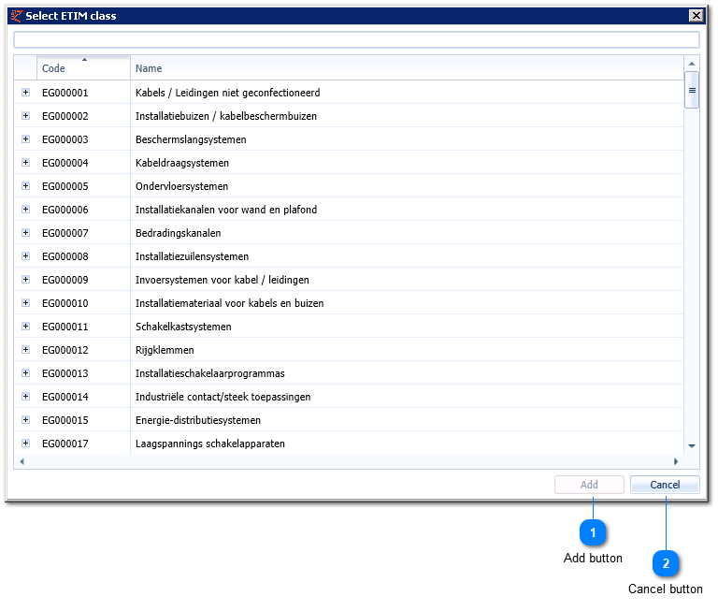The width and height of the screenshot is (718, 611).
Task: Click the Add button
Action: click(x=589, y=485)
